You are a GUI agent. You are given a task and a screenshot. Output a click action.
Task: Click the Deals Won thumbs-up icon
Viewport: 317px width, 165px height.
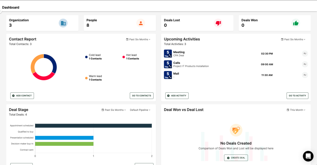(x=296, y=23)
